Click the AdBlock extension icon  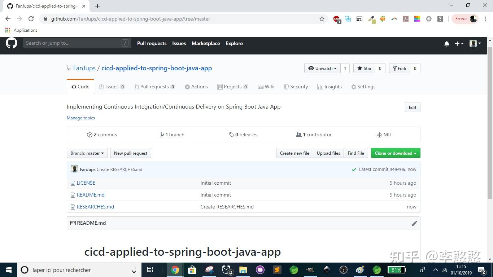[x=336, y=19]
